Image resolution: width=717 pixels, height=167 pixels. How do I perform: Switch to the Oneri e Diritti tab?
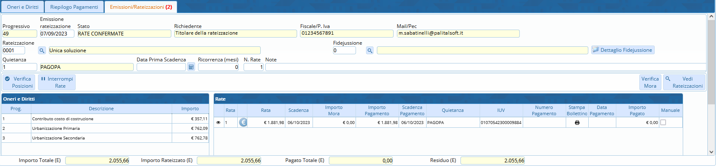(23, 7)
